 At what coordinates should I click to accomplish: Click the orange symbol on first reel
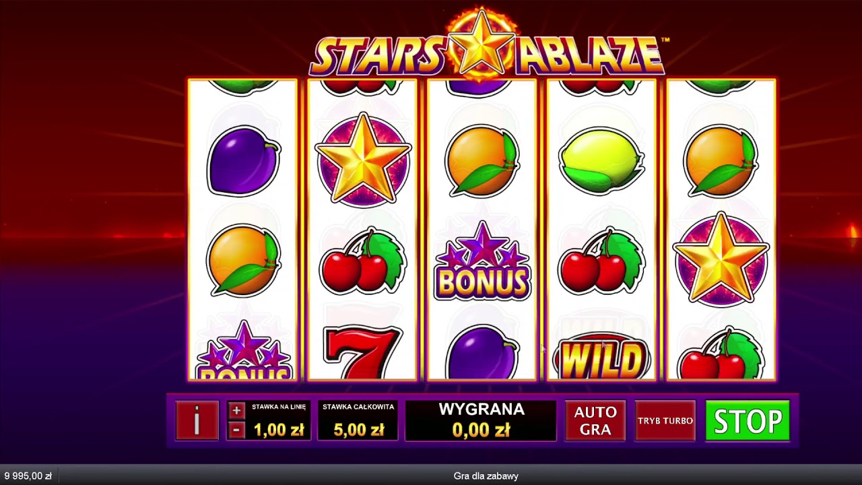(244, 261)
